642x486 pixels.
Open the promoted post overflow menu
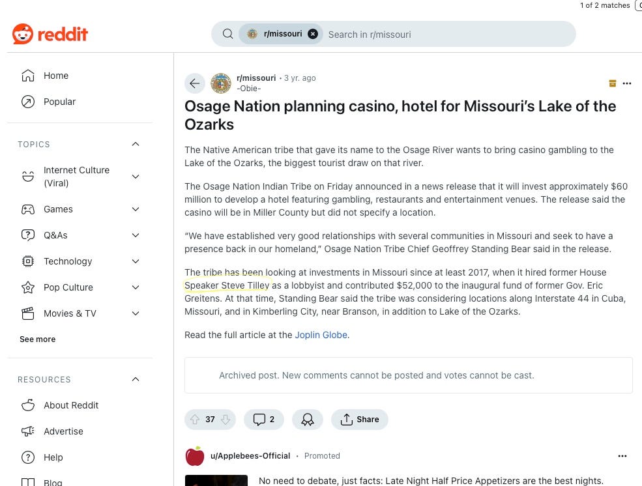[x=622, y=456]
